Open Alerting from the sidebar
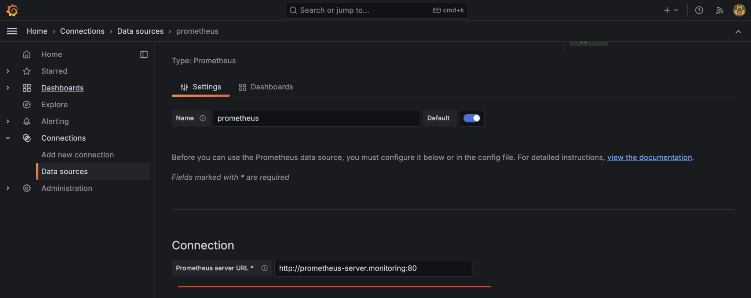Screen dimensions: 751x298 coord(55,121)
